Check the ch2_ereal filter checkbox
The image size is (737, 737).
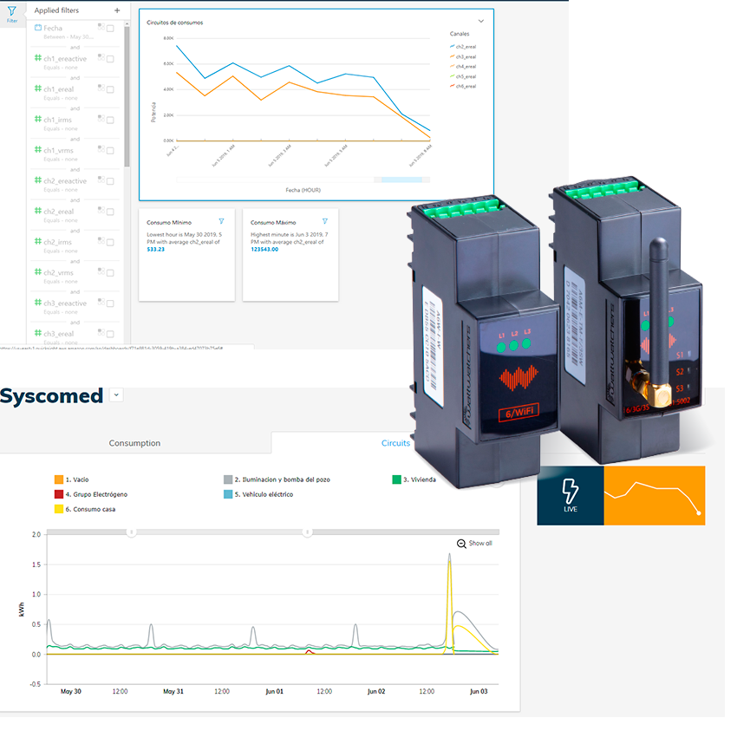tap(110, 212)
